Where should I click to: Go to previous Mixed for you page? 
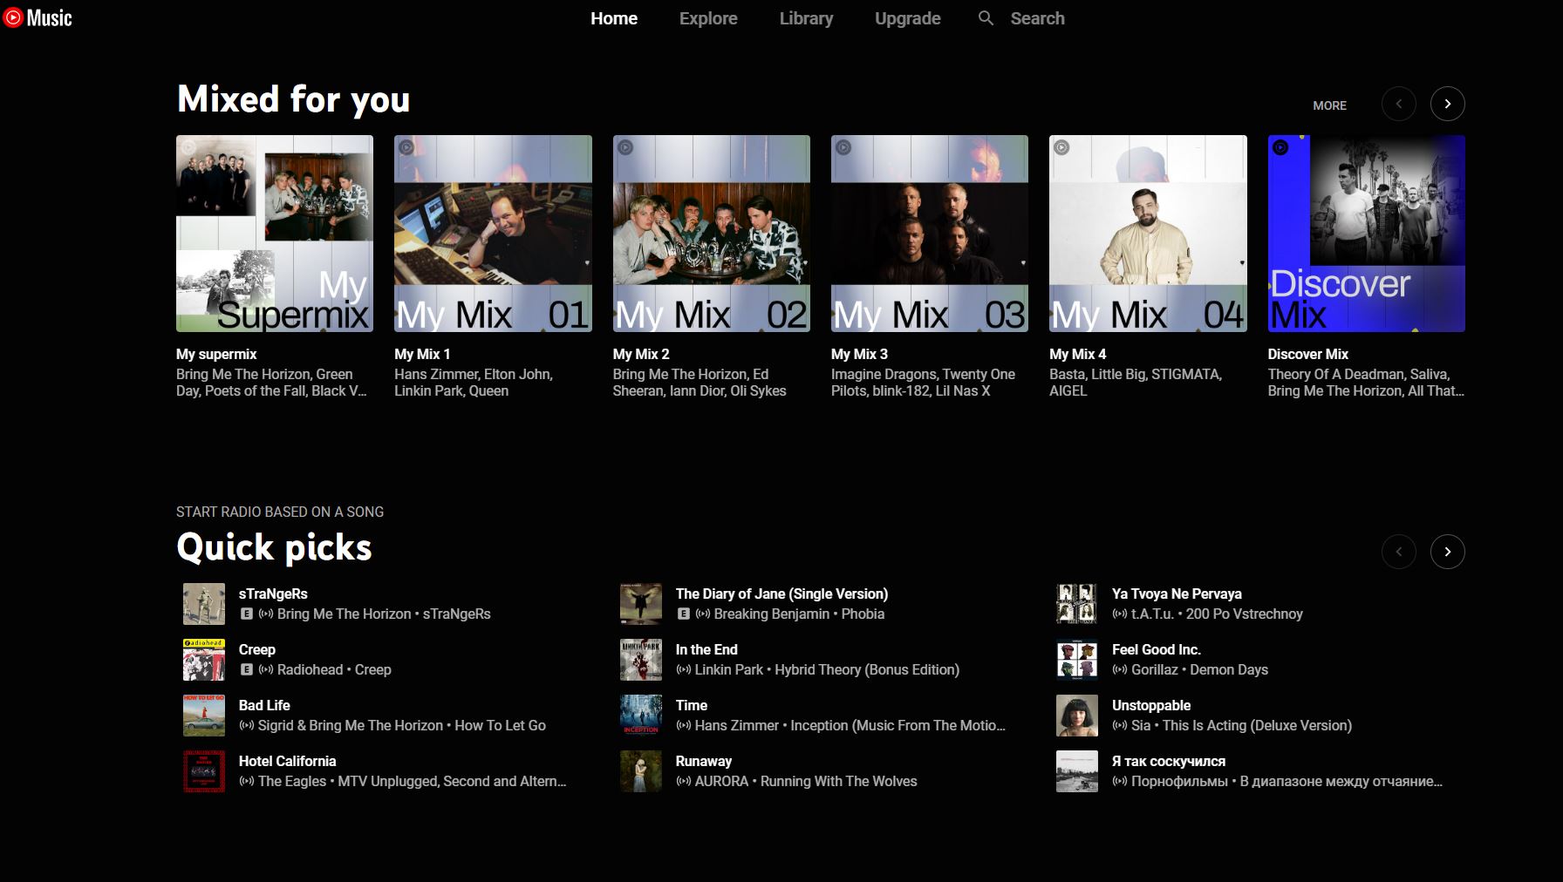click(x=1398, y=104)
